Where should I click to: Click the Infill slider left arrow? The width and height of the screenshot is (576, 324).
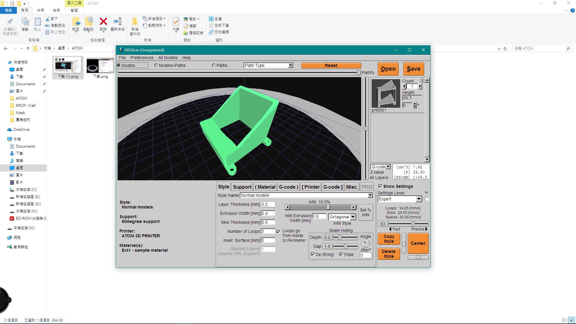pyautogui.click(x=287, y=207)
